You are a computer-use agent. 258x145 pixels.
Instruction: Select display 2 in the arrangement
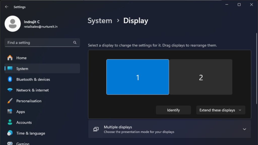coord(201,77)
